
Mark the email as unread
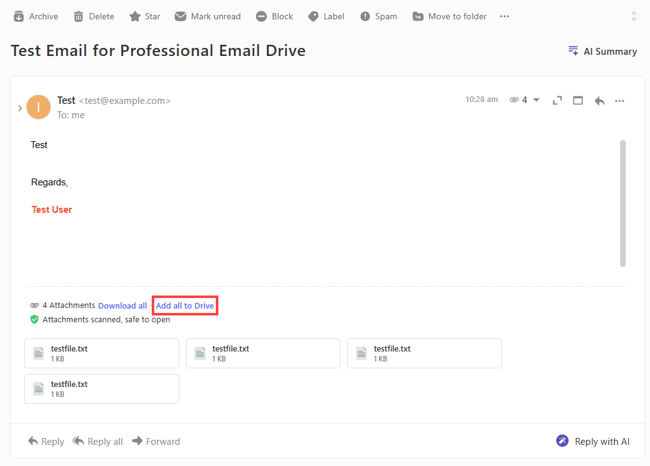click(x=208, y=17)
